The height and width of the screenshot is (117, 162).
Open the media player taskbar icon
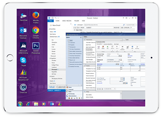click(44, 104)
